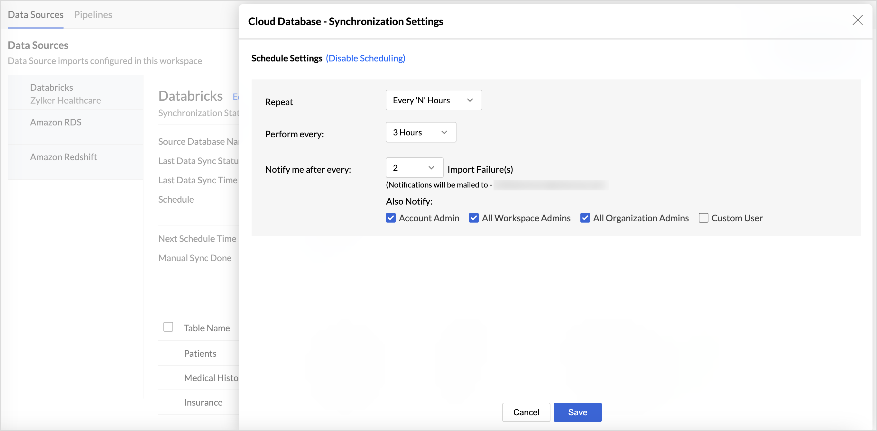Click the Disable Scheduling link
Screen dimensions: 877x431
coord(365,58)
